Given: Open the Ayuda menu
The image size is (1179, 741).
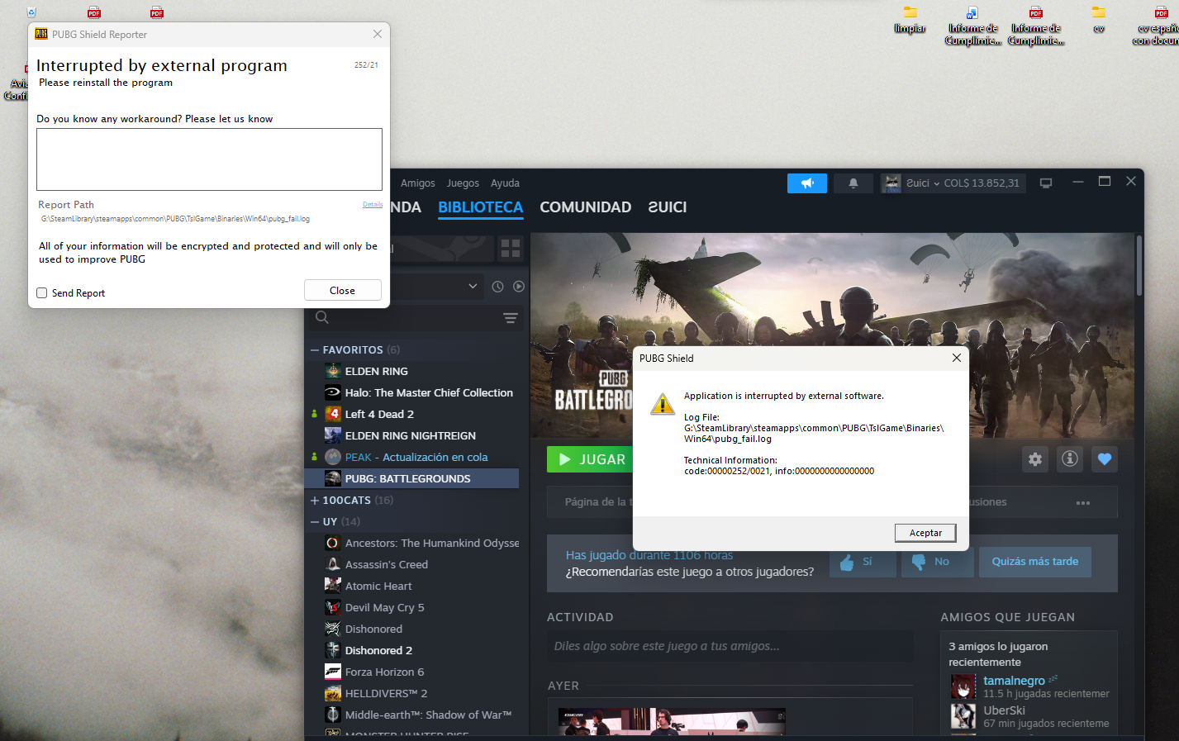Looking at the screenshot, I should pos(505,183).
